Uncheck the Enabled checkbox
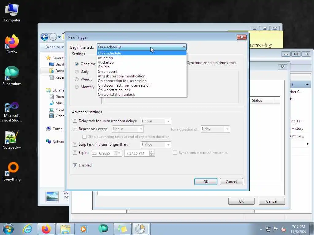314x235 pixels. [x=75, y=165]
